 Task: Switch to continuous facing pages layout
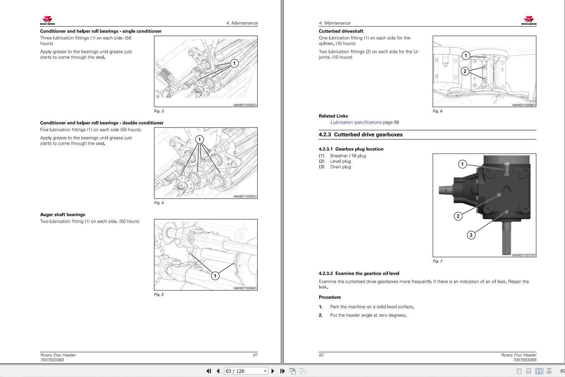click(x=549, y=371)
